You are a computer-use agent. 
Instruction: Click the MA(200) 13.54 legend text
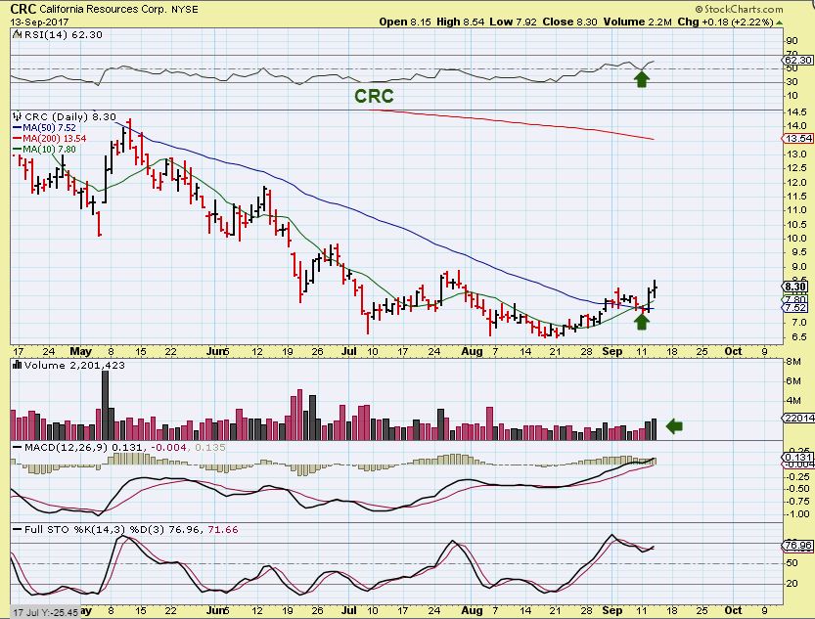pyautogui.click(x=55, y=139)
